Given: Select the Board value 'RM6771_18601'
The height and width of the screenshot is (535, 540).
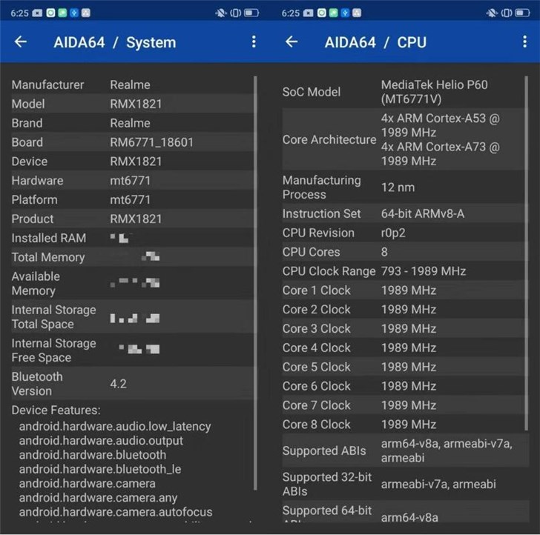Looking at the screenshot, I should [x=151, y=142].
